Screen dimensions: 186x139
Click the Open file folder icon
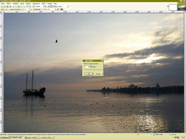coord(4,6)
